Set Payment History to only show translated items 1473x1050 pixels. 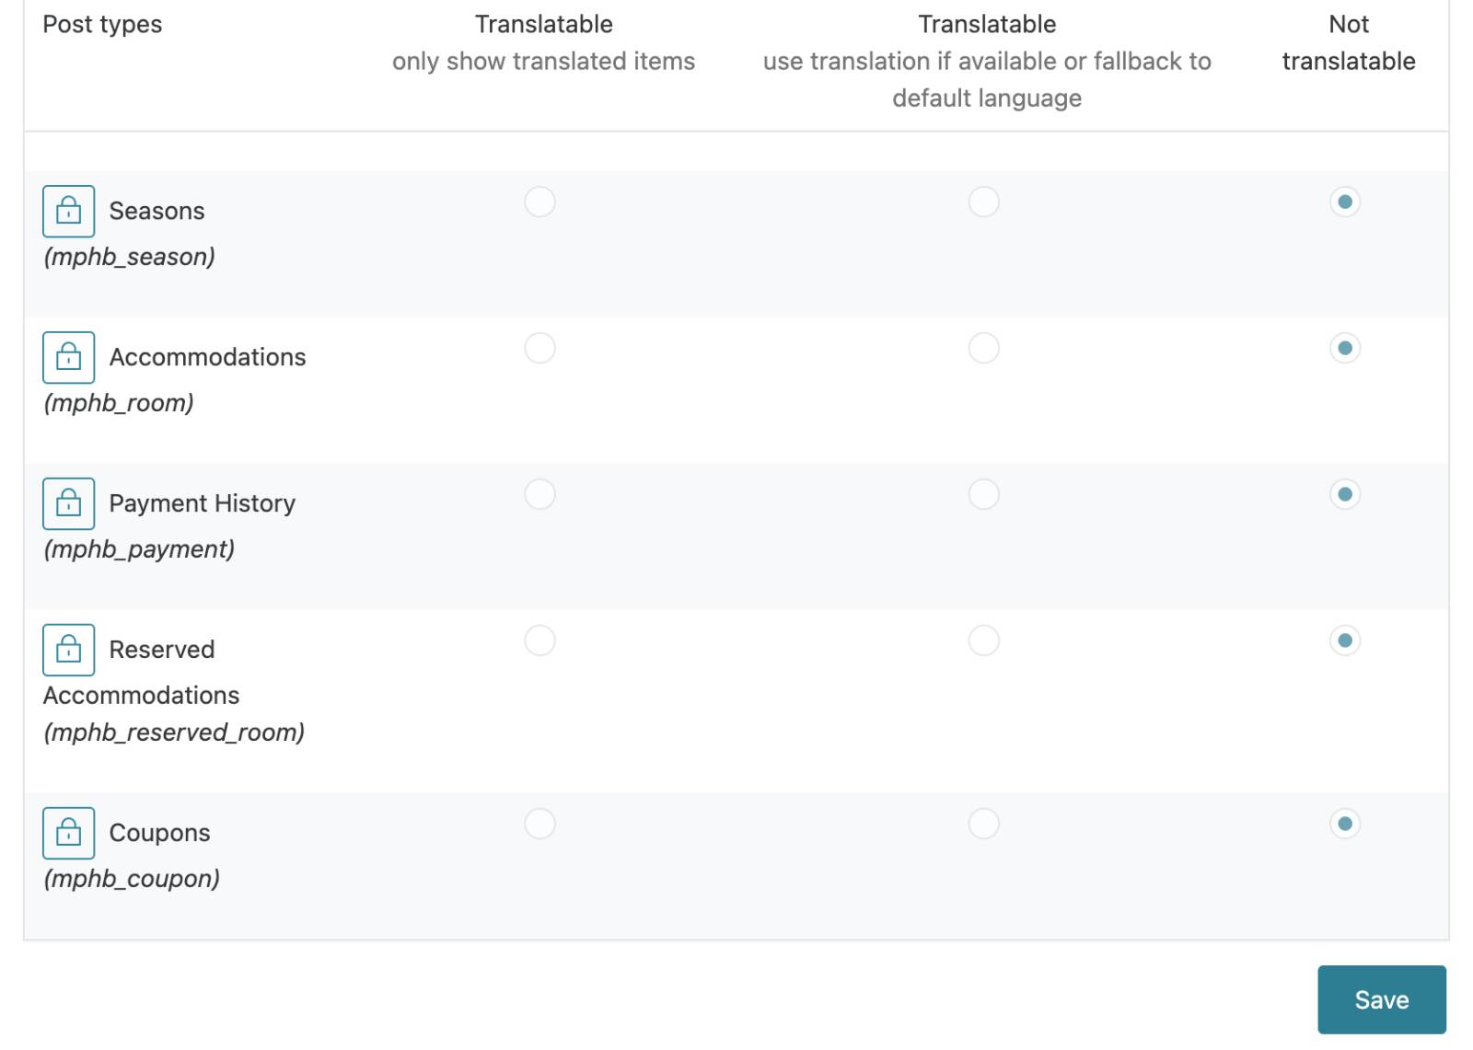(x=539, y=494)
